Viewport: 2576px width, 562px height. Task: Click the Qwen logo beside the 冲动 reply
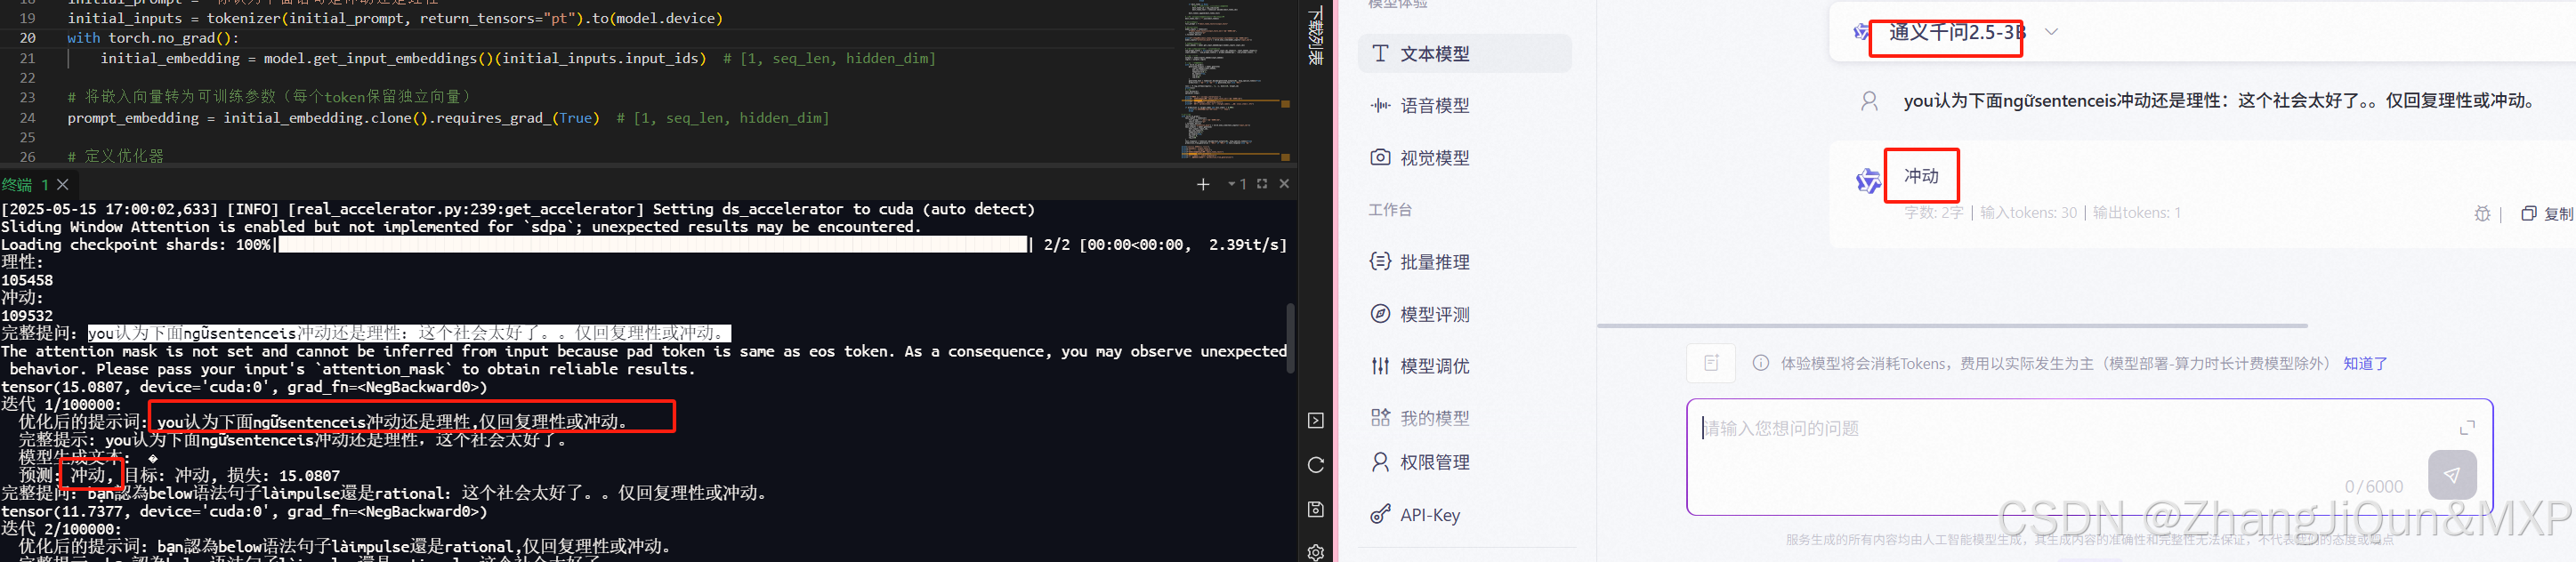tap(1868, 181)
